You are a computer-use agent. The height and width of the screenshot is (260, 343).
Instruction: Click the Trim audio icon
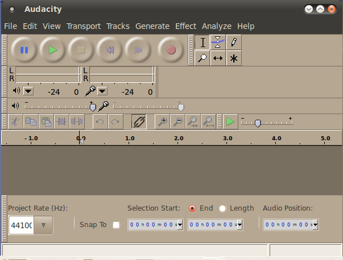point(61,121)
